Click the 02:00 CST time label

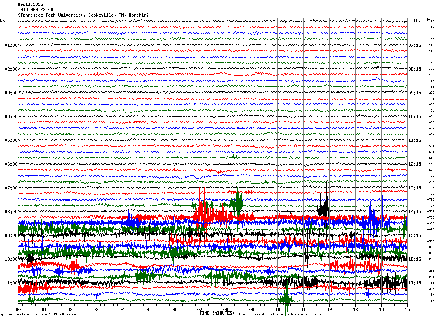[x=11, y=69]
